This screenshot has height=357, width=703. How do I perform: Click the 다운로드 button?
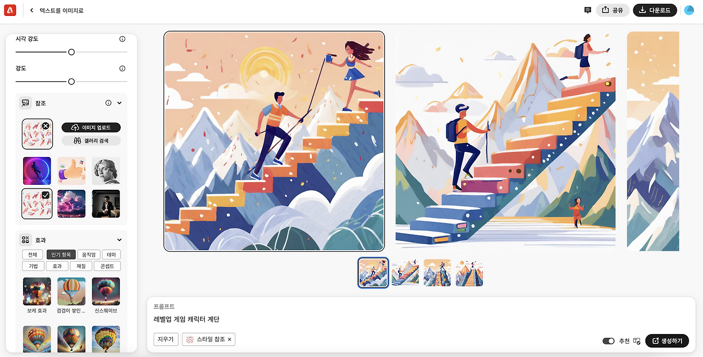(655, 10)
